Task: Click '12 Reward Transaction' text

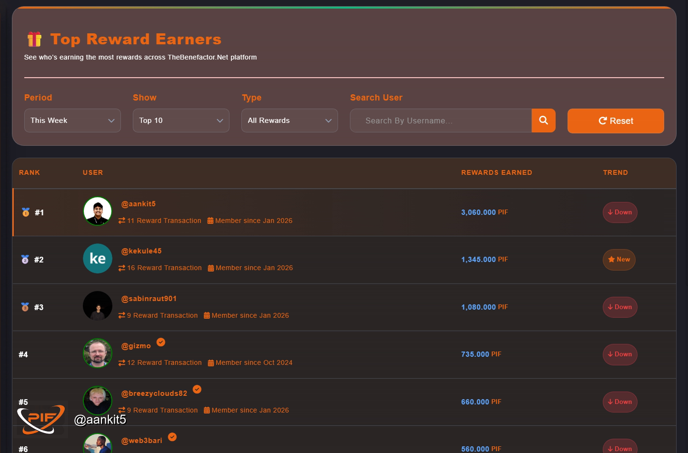Action: coord(164,363)
